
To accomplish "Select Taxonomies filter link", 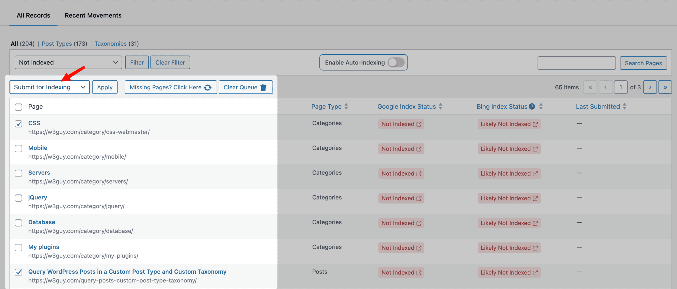I will click(111, 44).
